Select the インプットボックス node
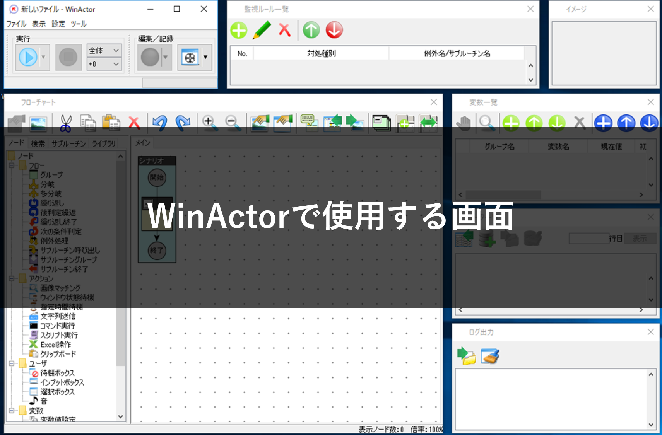Viewport: 662px width, 435px height. [x=62, y=382]
